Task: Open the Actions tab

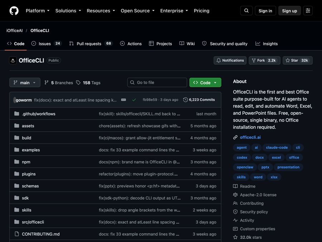Action: (x=131, y=44)
